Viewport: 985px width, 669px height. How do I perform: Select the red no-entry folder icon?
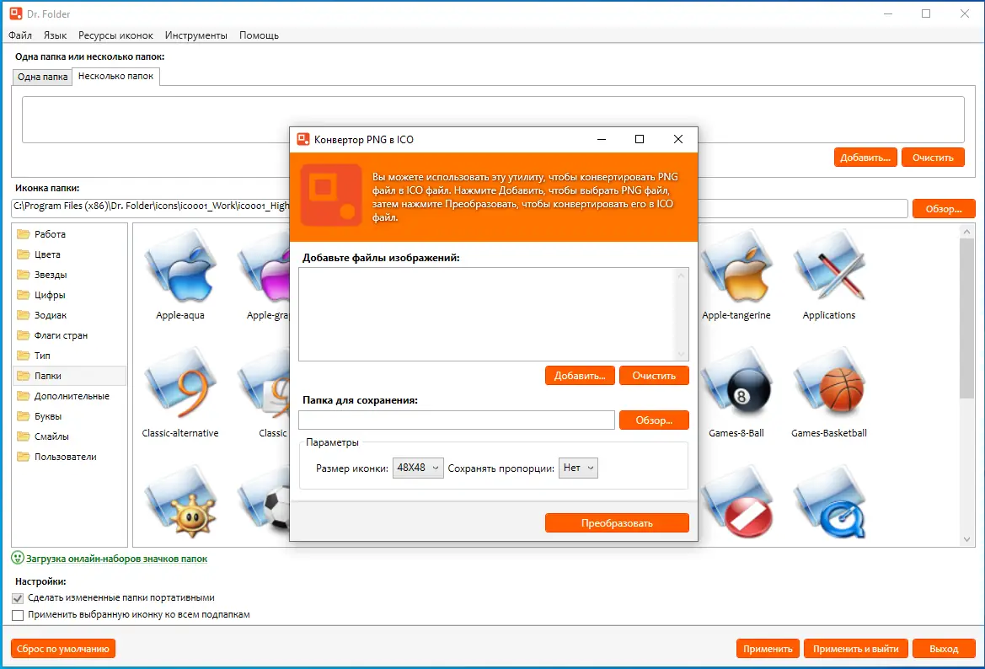736,502
